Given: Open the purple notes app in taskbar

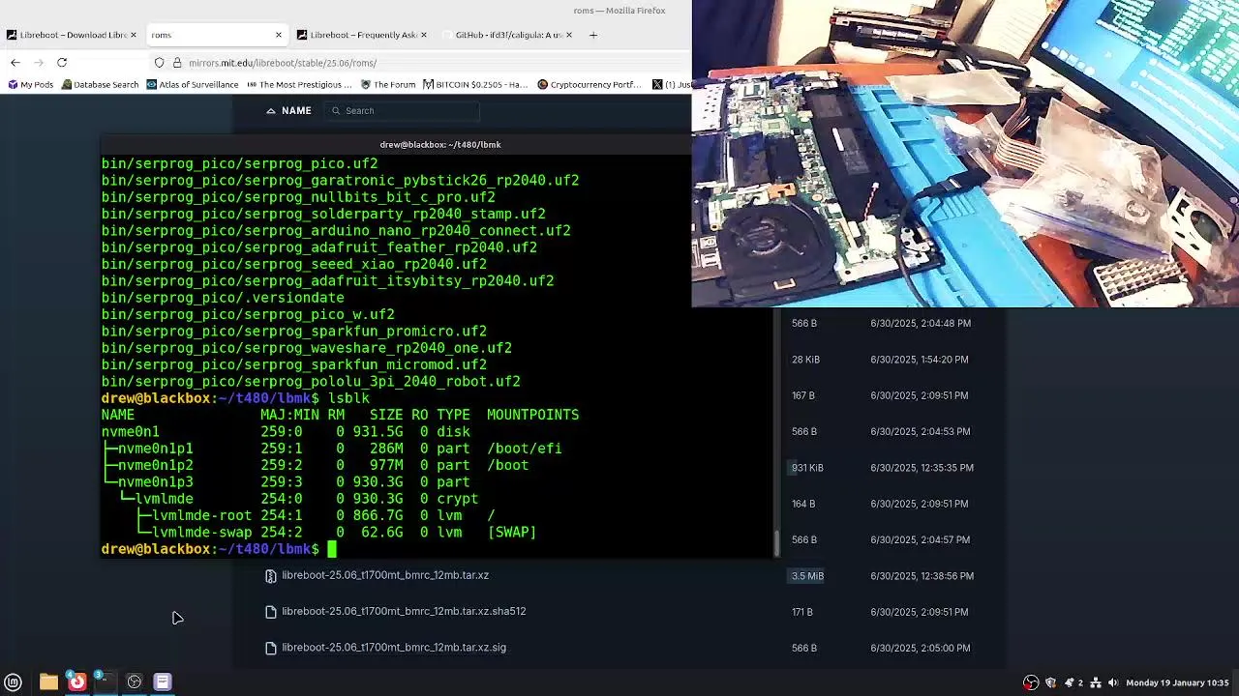Looking at the screenshot, I should pos(163,681).
